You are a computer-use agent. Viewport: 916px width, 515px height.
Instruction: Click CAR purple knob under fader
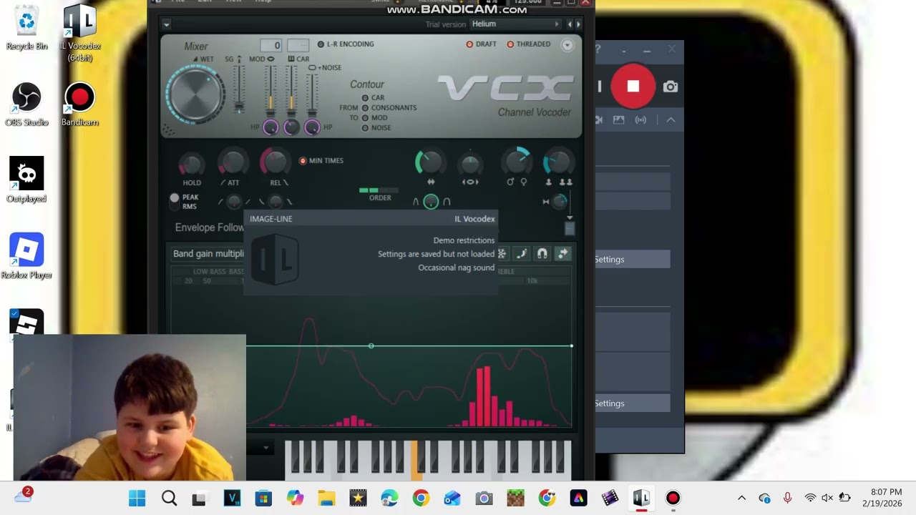[x=291, y=127]
